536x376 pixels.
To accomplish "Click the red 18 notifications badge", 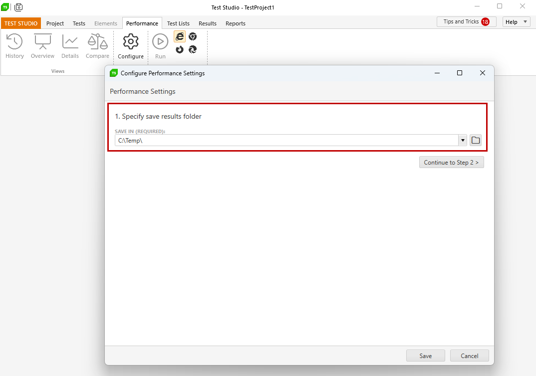I will 485,21.
